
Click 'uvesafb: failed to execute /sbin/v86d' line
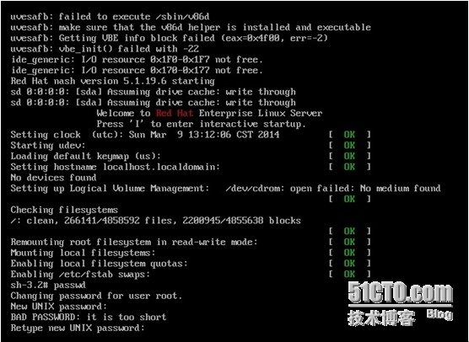(x=110, y=17)
